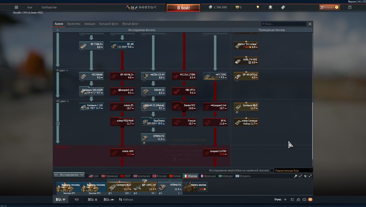The image size is (366, 207).
Task: Open the Реалистичные бои mode dropdown
Action: 293,170
